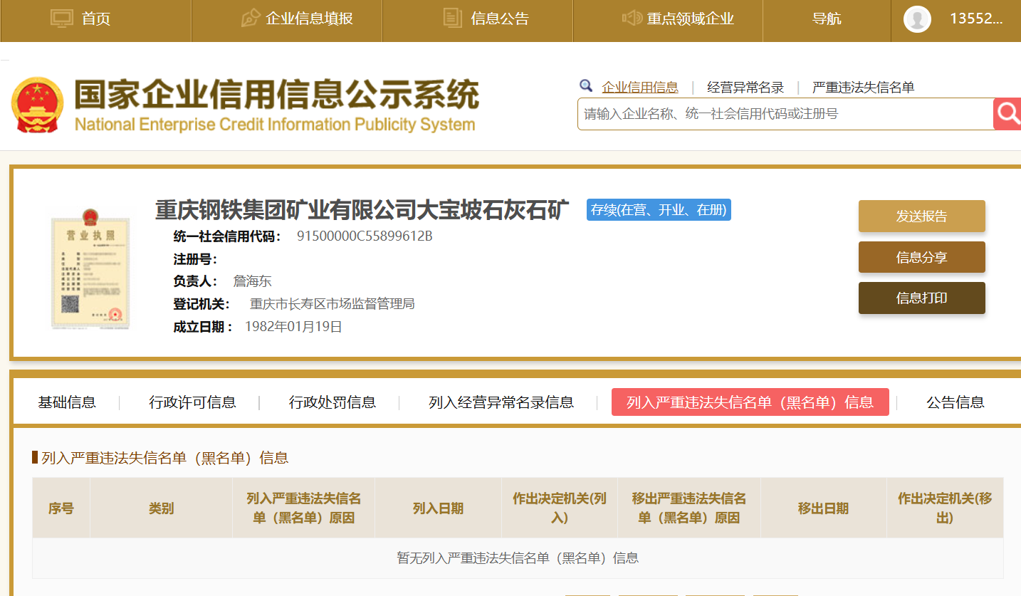The width and height of the screenshot is (1021, 596).
Task: Open the 首页 menu item
Action: pyautogui.click(x=96, y=19)
